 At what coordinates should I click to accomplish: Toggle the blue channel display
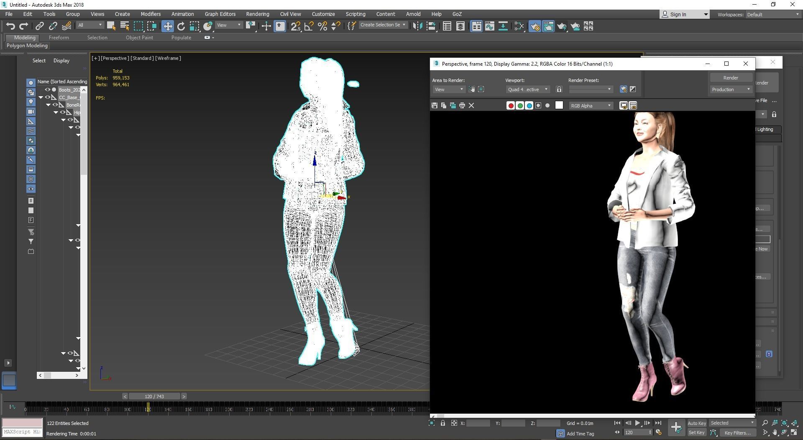click(x=529, y=105)
